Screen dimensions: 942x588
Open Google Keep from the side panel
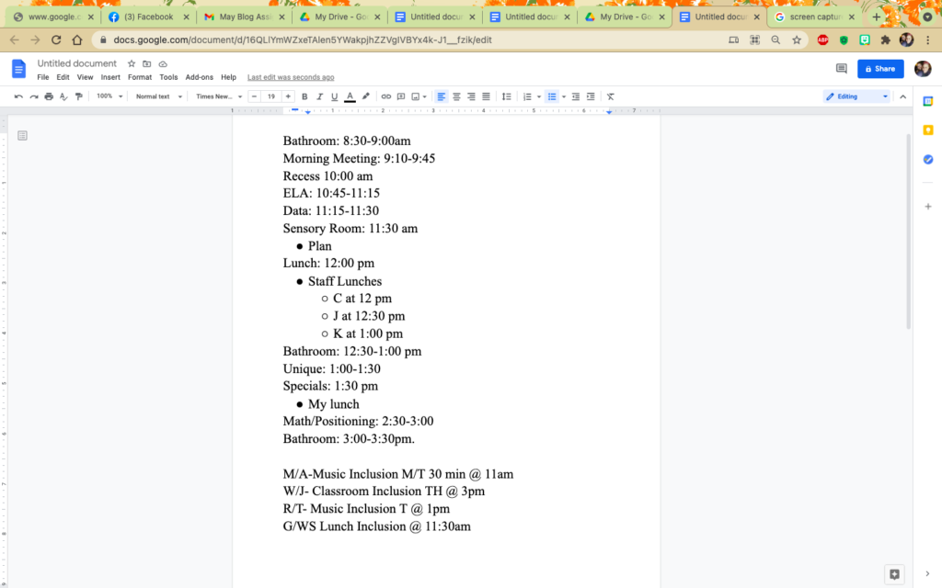tap(928, 130)
